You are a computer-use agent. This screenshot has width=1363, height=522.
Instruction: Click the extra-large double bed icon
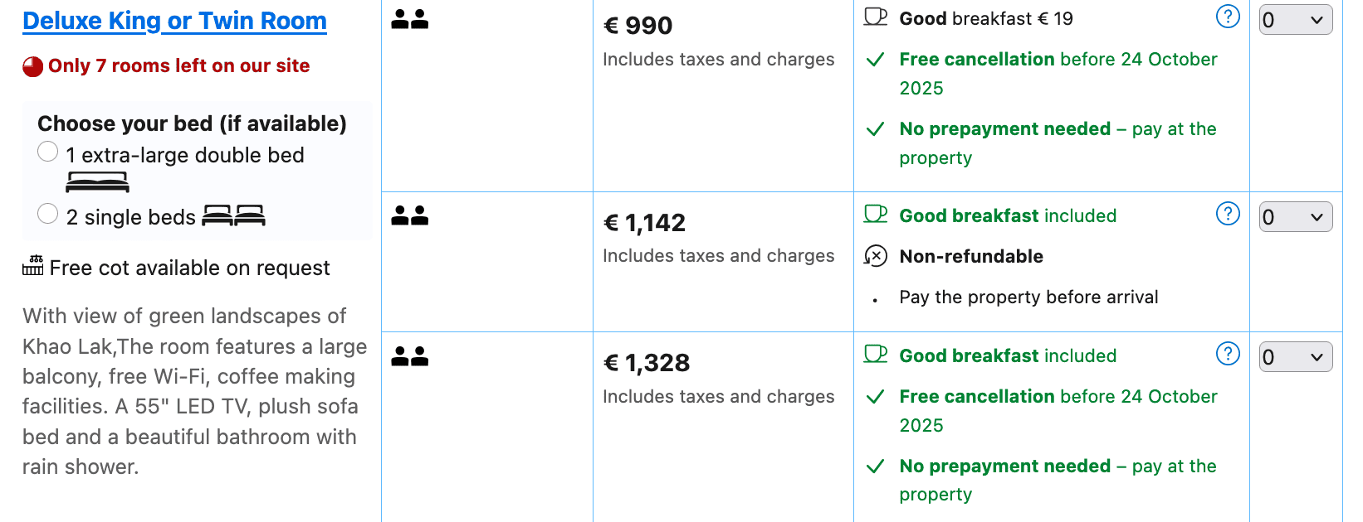coord(97,181)
